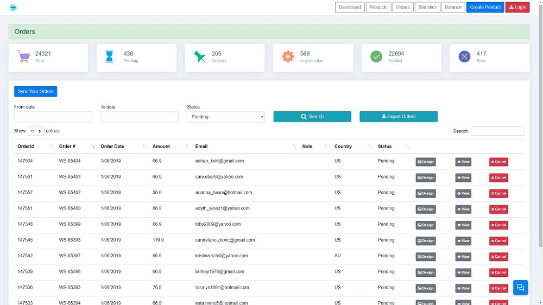Image resolution: width=543 pixels, height=305 pixels.
Task: Open the chat widget in bottom corner
Action: [520, 288]
